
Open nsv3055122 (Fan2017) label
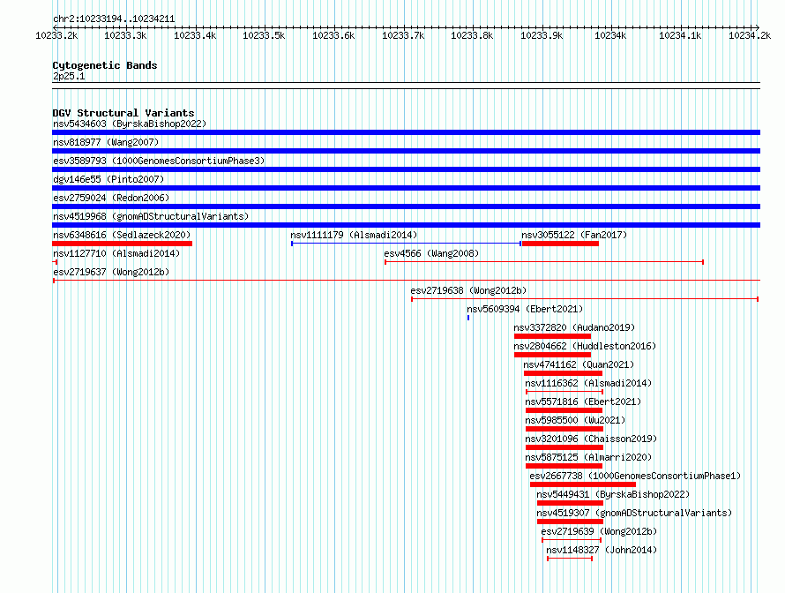point(573,235)
